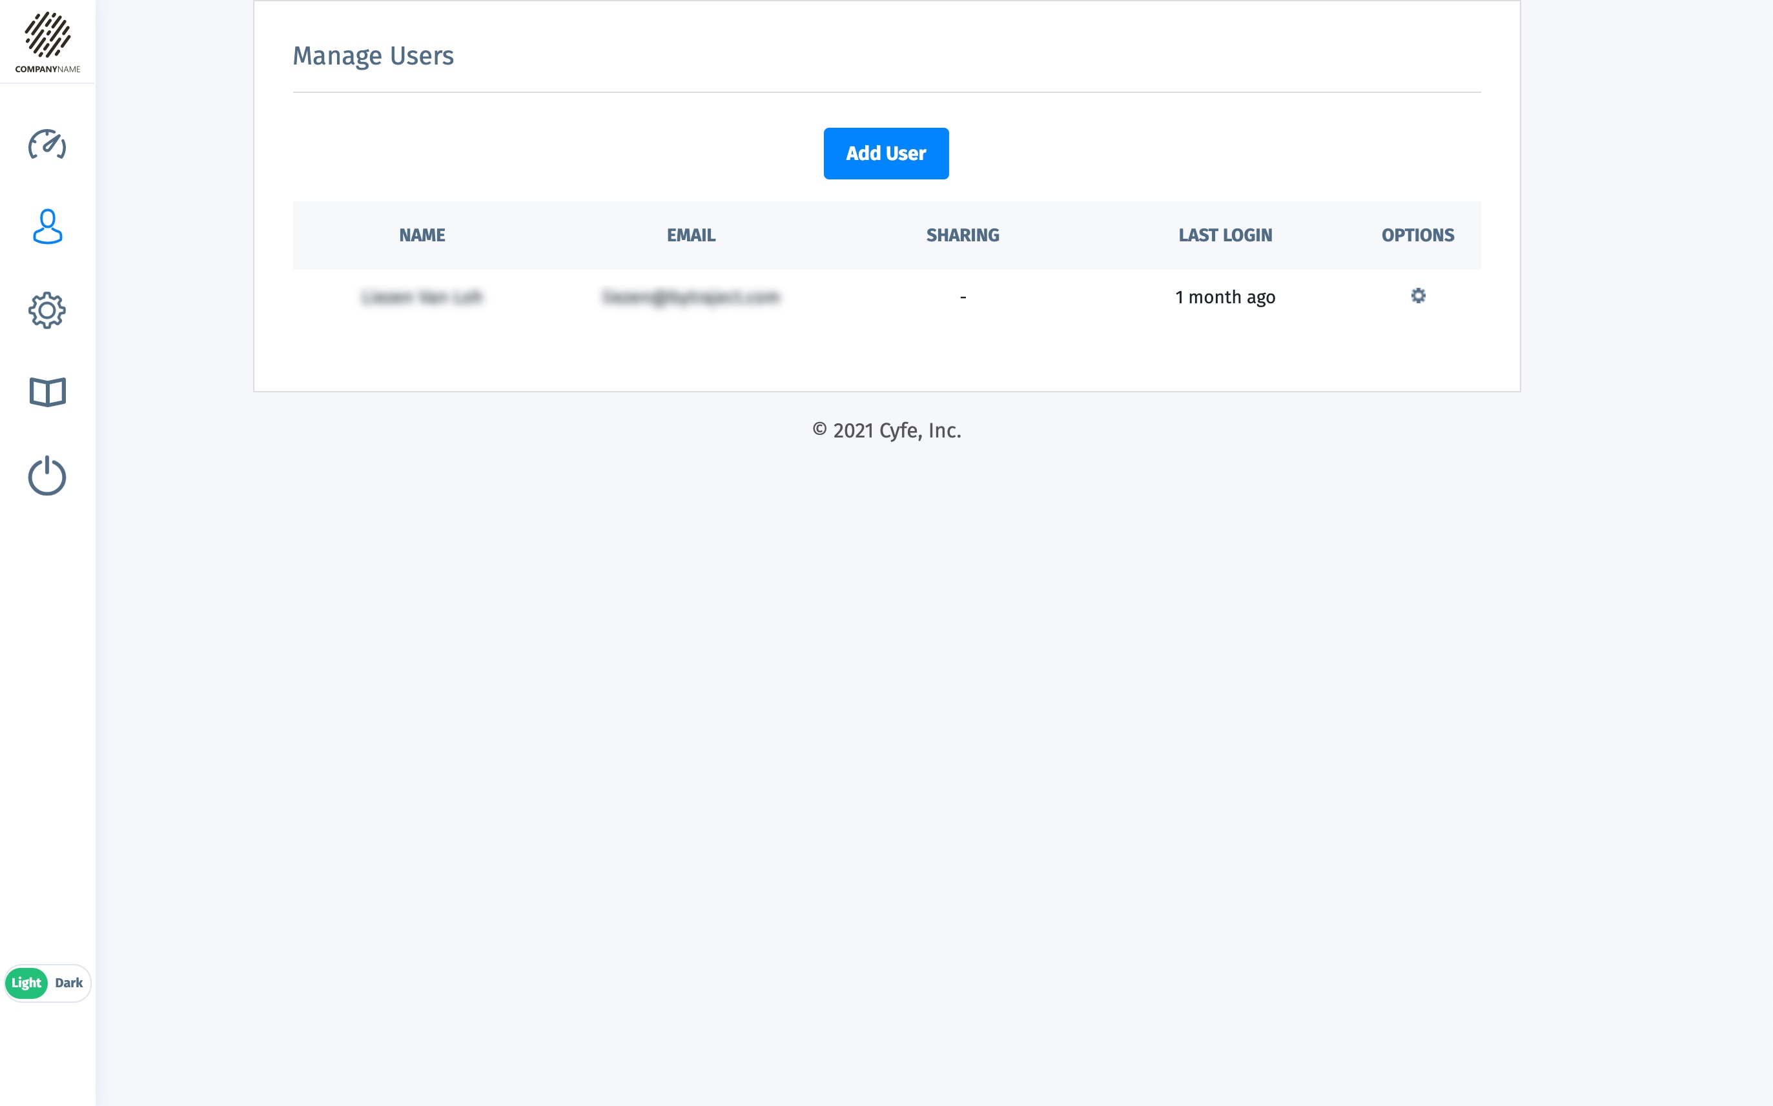Click the blurred user email address

pyautogui.click(x=691, y=297)
